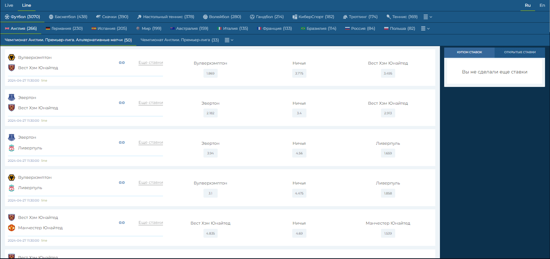Bet on Вулверхэмптон at odds 1.869
The image size is (550, 259).
pyautogui.click(x=211, y=73)
